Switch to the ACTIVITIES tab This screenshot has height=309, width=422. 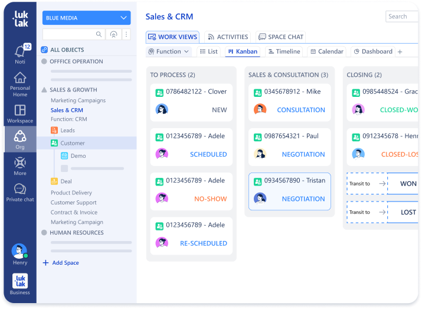(227, 37)
